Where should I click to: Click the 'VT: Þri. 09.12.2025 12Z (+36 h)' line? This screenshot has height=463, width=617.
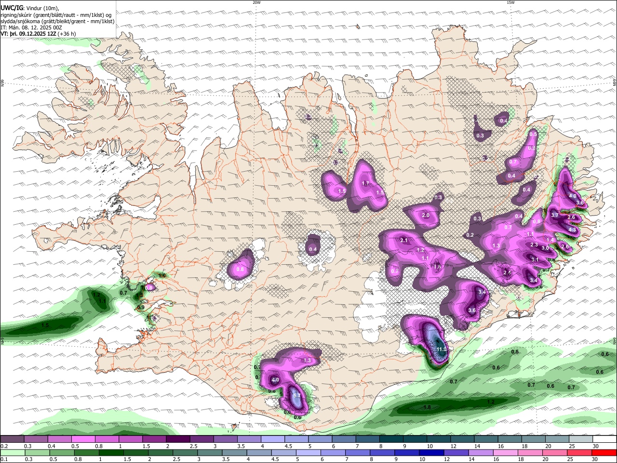click(x=38, y=34)
